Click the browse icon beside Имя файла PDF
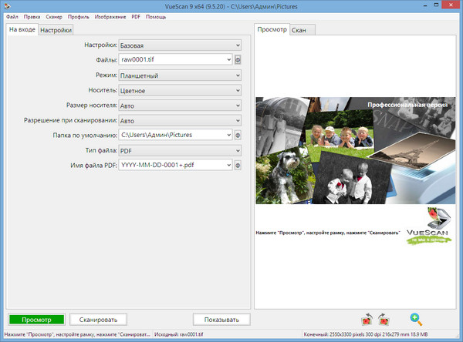Screen dimensions: 463x342 point(238,165)
